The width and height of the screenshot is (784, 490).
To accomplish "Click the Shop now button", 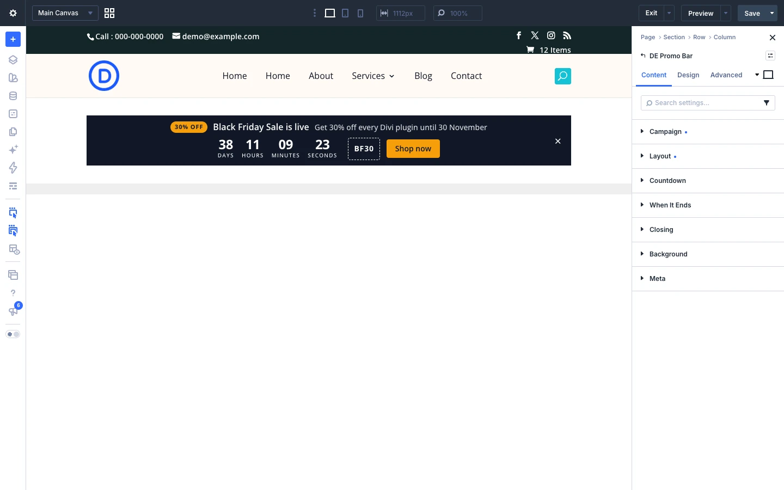I will tap(413, 149).
